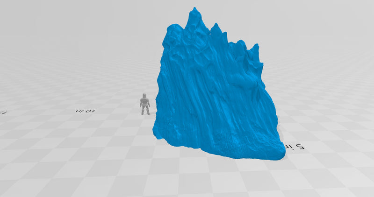Click the tallest peak of the blue model
374x197 pixels.
pyautogui.click(x=193, y=13)
